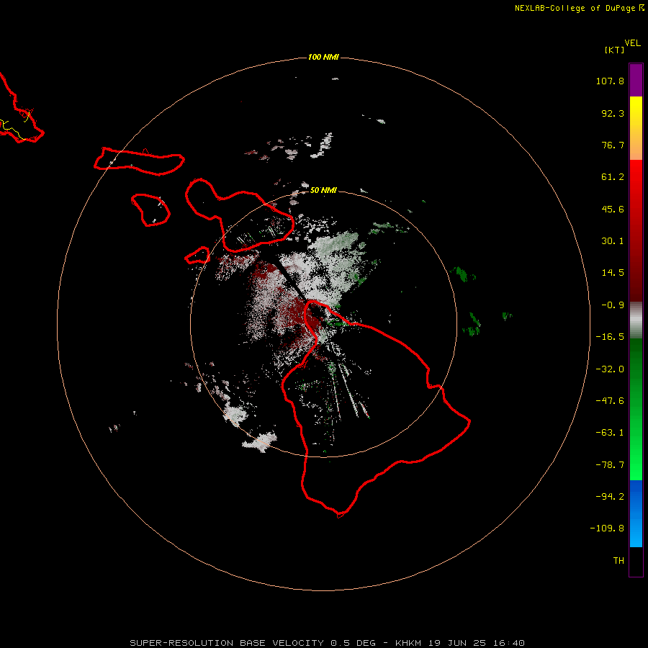648x648 pixels.
Task: Click the VEL legend title
Action: coord(632,43)
